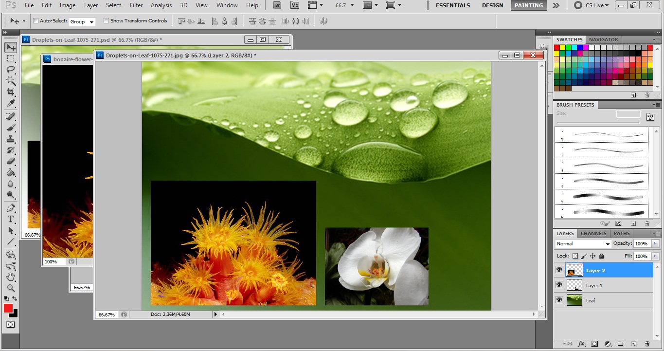
Task: Select the Horizontal Type tool
Action: pos(11,219)
